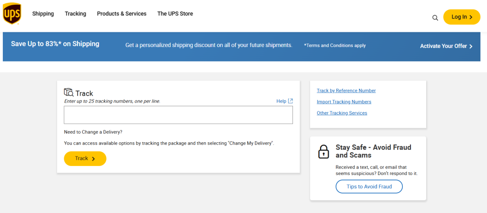487x213 pixels.
Task: Open Products & Services menu
Action: coord(122,14)
